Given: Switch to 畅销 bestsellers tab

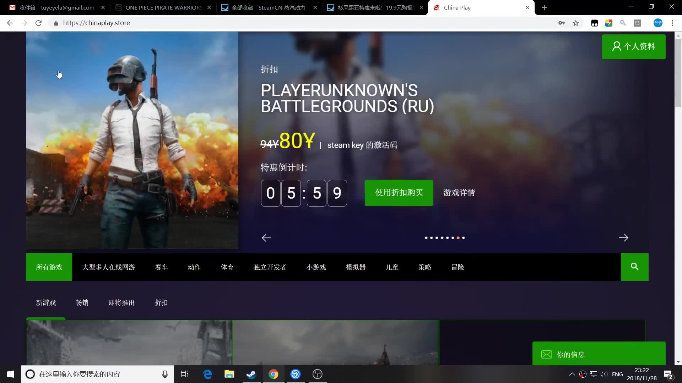Looking at the screenshot, I should pyautogui.click(x=82, y=302).
